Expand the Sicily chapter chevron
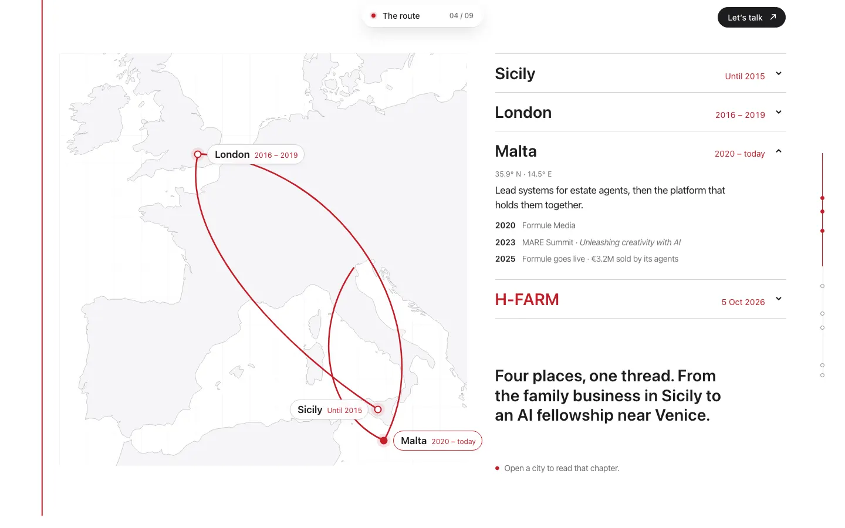Screen dimensions: 845x528 tap(779, 73)
